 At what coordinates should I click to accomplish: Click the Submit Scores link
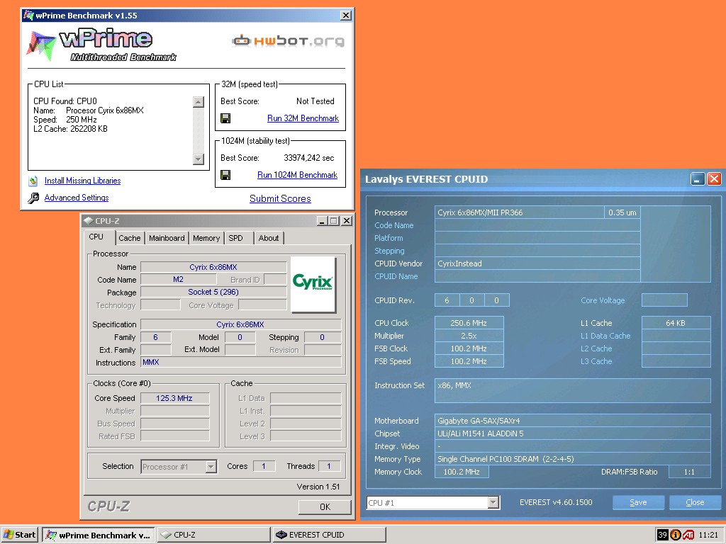click(x=280, y=199)
